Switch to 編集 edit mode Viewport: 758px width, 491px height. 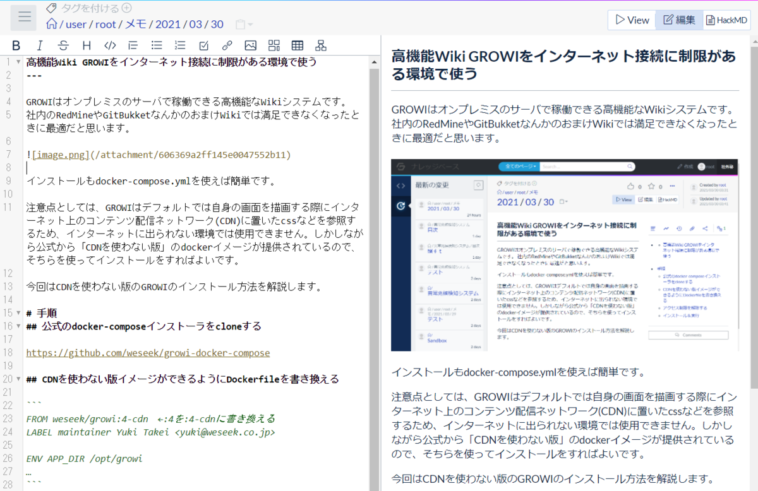click(x=679, y=20)
